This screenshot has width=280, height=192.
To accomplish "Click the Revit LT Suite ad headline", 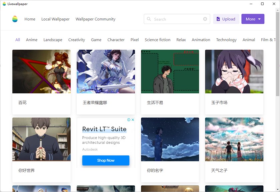I will [104, 129].
